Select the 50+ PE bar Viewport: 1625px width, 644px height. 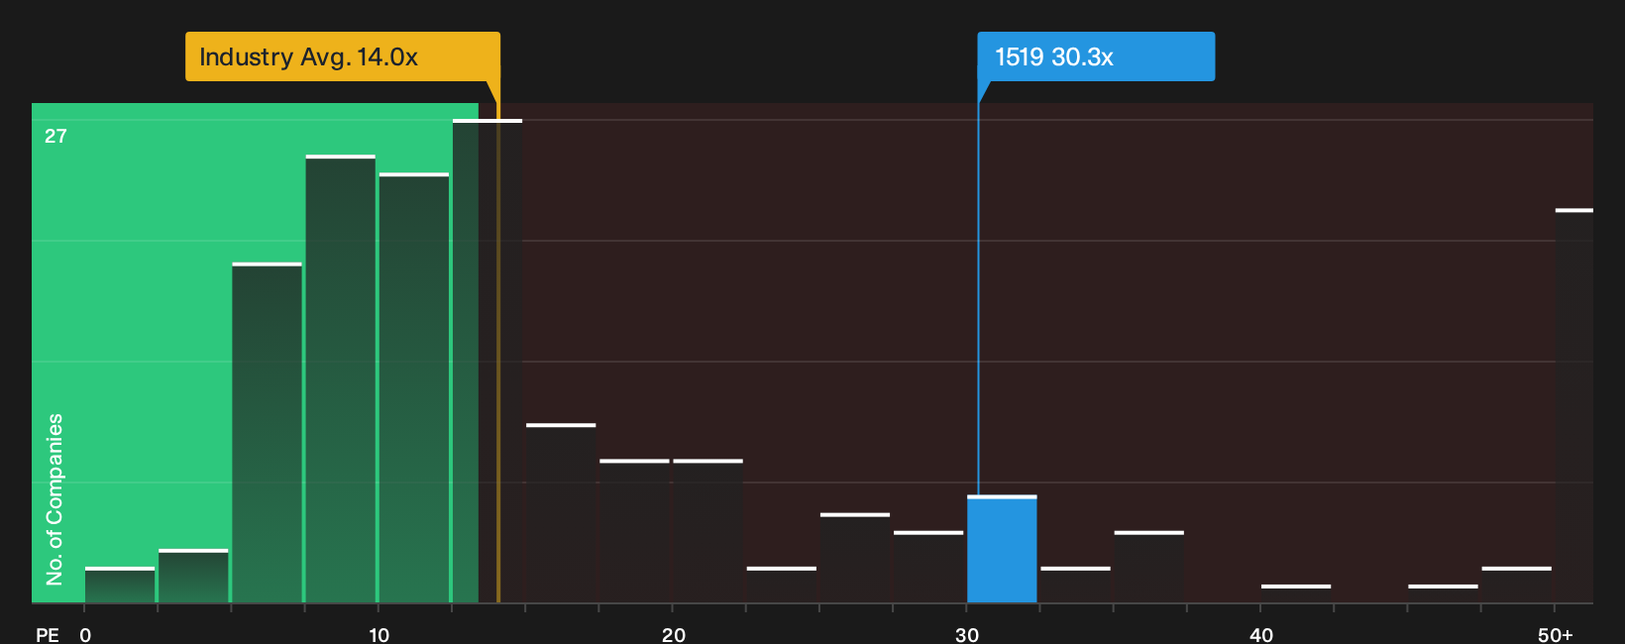point(1574,406)
